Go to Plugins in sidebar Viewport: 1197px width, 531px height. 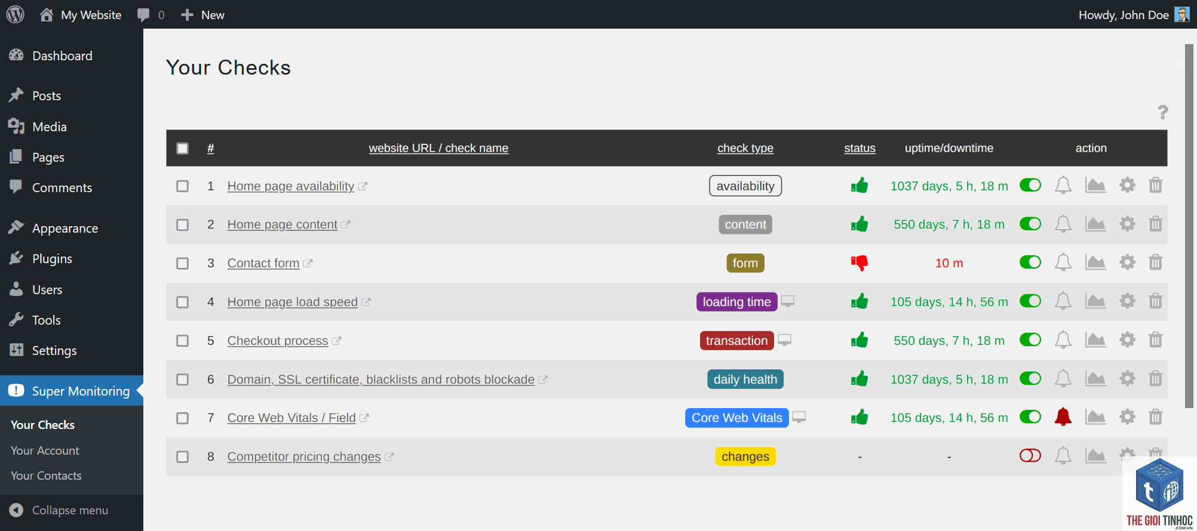52,258
